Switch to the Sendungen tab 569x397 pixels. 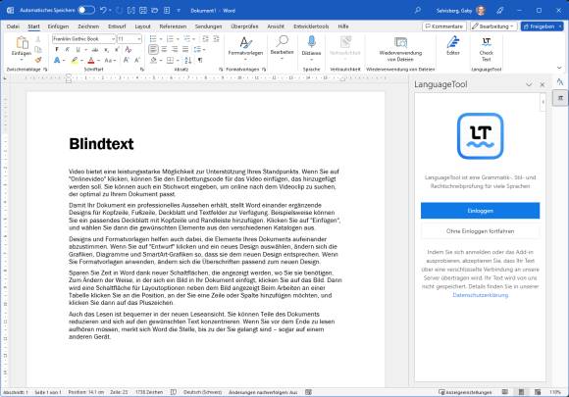pos(208,26)
